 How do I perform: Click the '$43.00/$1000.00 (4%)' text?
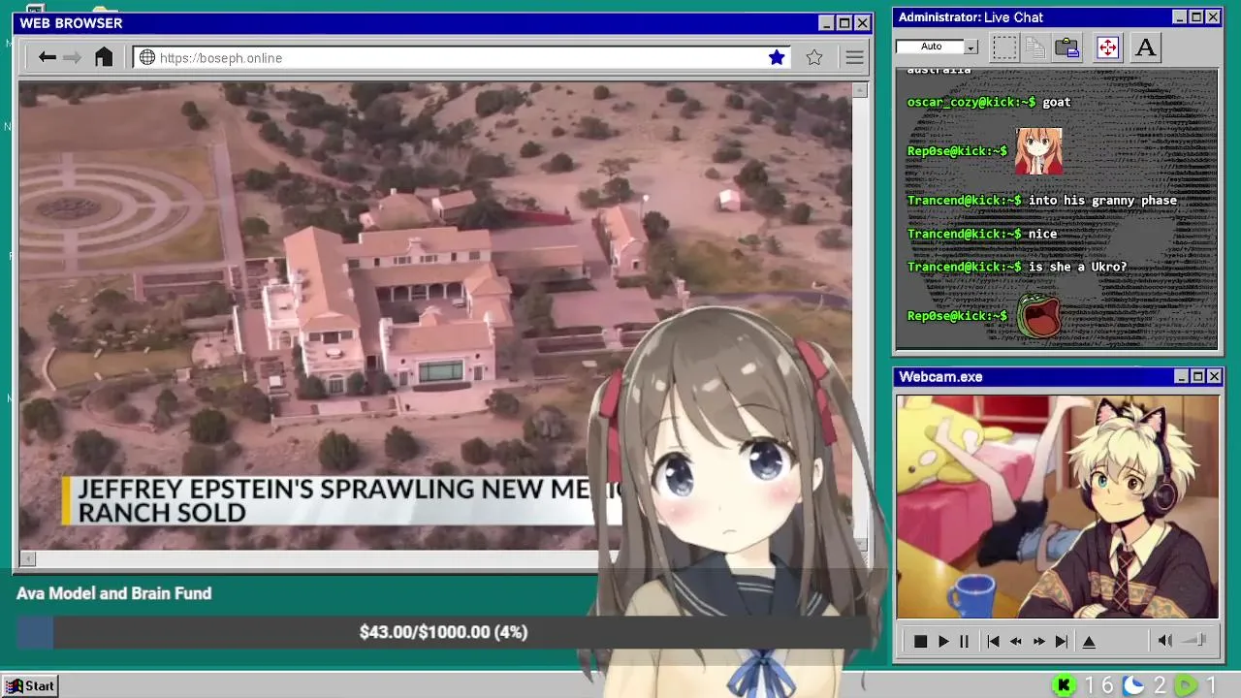(x=443, y=632)
